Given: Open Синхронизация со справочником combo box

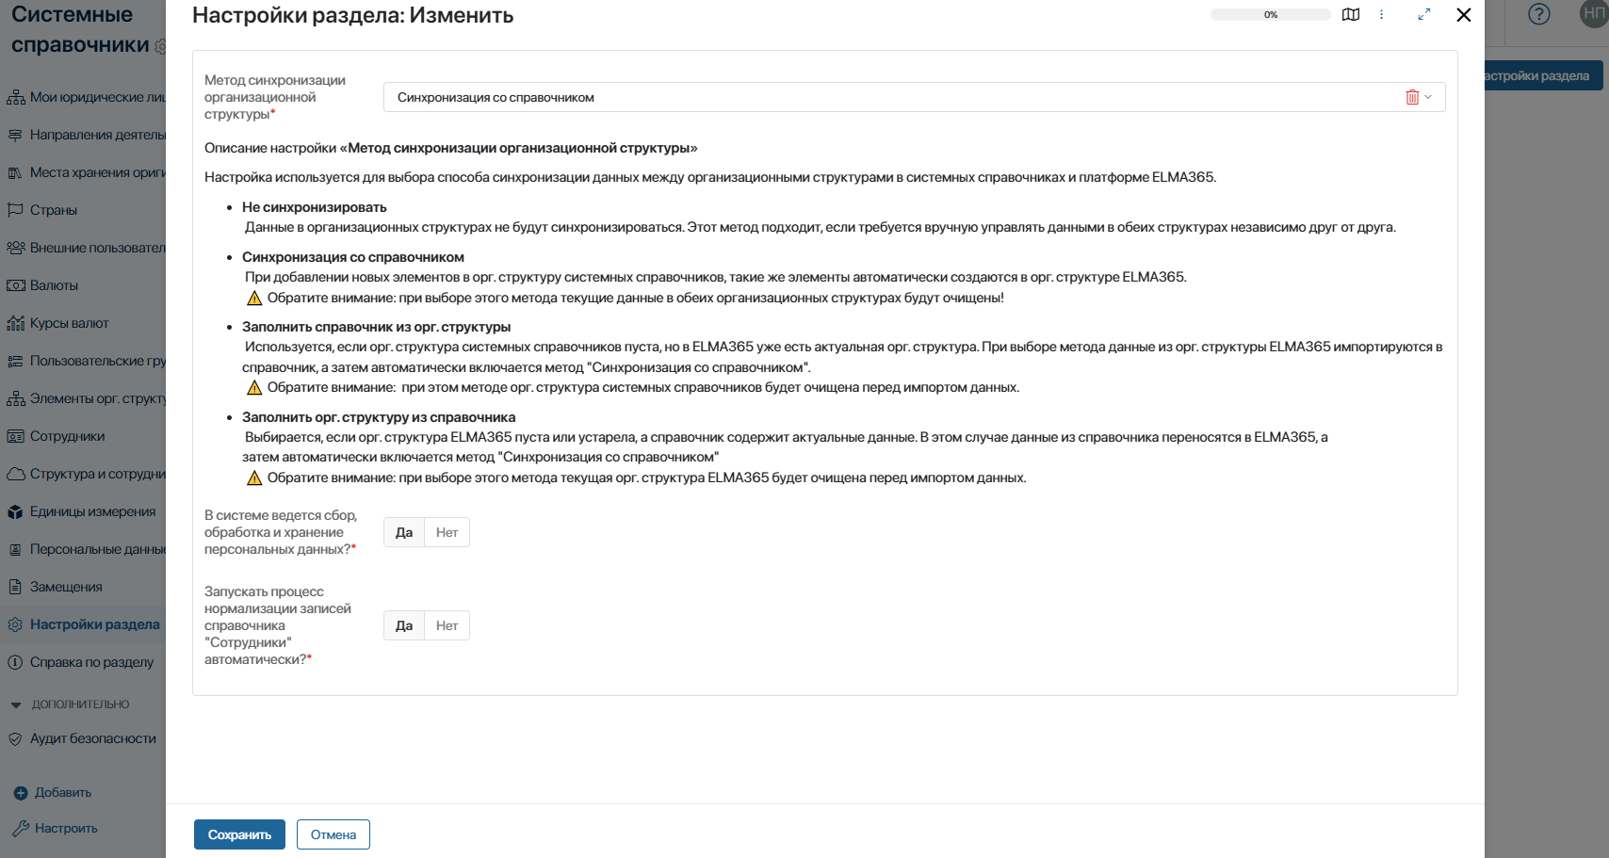Looking at the screenshot, I should pos(914,97).
